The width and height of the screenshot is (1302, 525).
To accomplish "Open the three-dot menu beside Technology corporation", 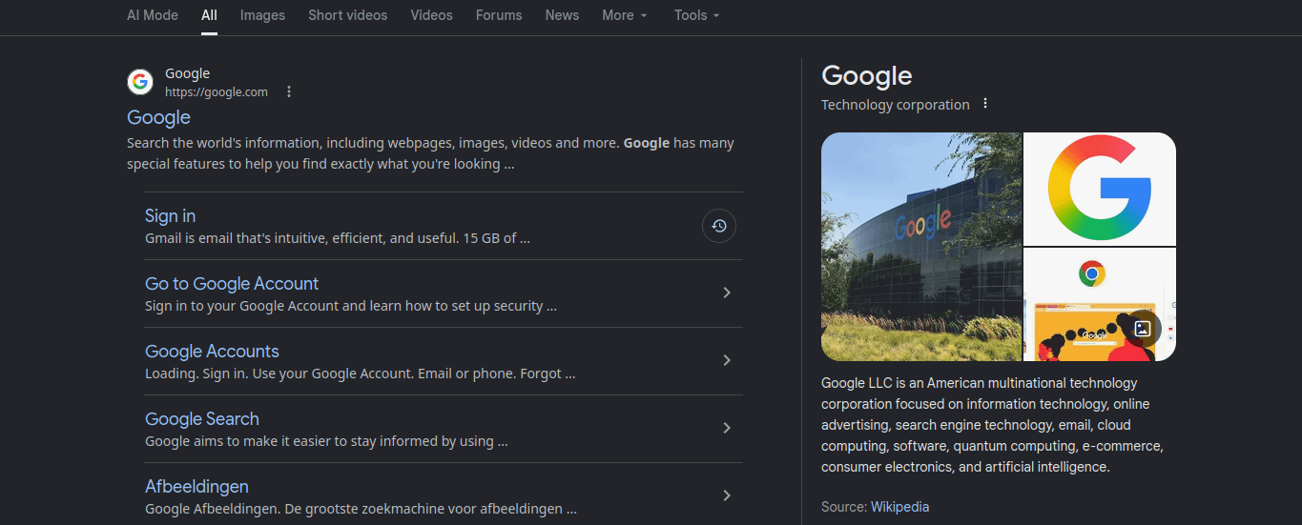I will (985, 104).
